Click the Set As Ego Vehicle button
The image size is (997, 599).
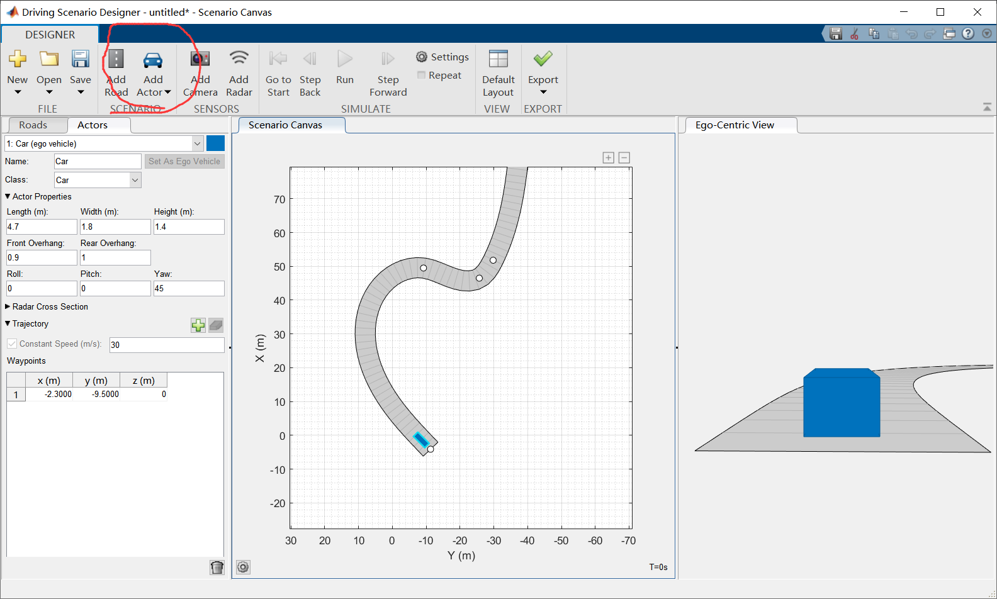coord(184,162)
